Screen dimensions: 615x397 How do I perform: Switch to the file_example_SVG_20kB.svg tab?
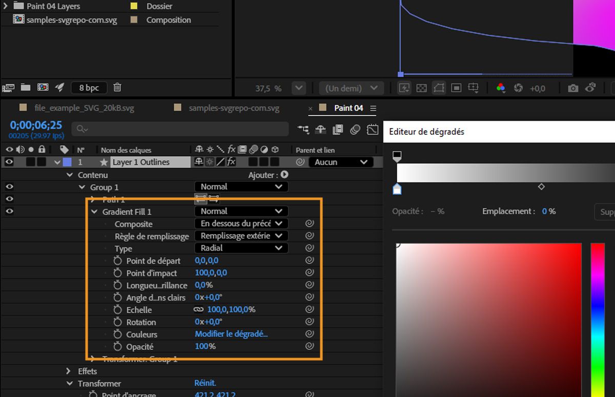tap(84, 108)
